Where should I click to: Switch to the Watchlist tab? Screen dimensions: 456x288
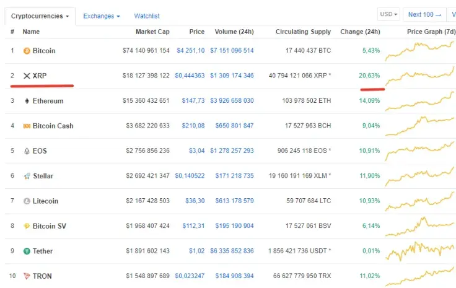(147, 16)
